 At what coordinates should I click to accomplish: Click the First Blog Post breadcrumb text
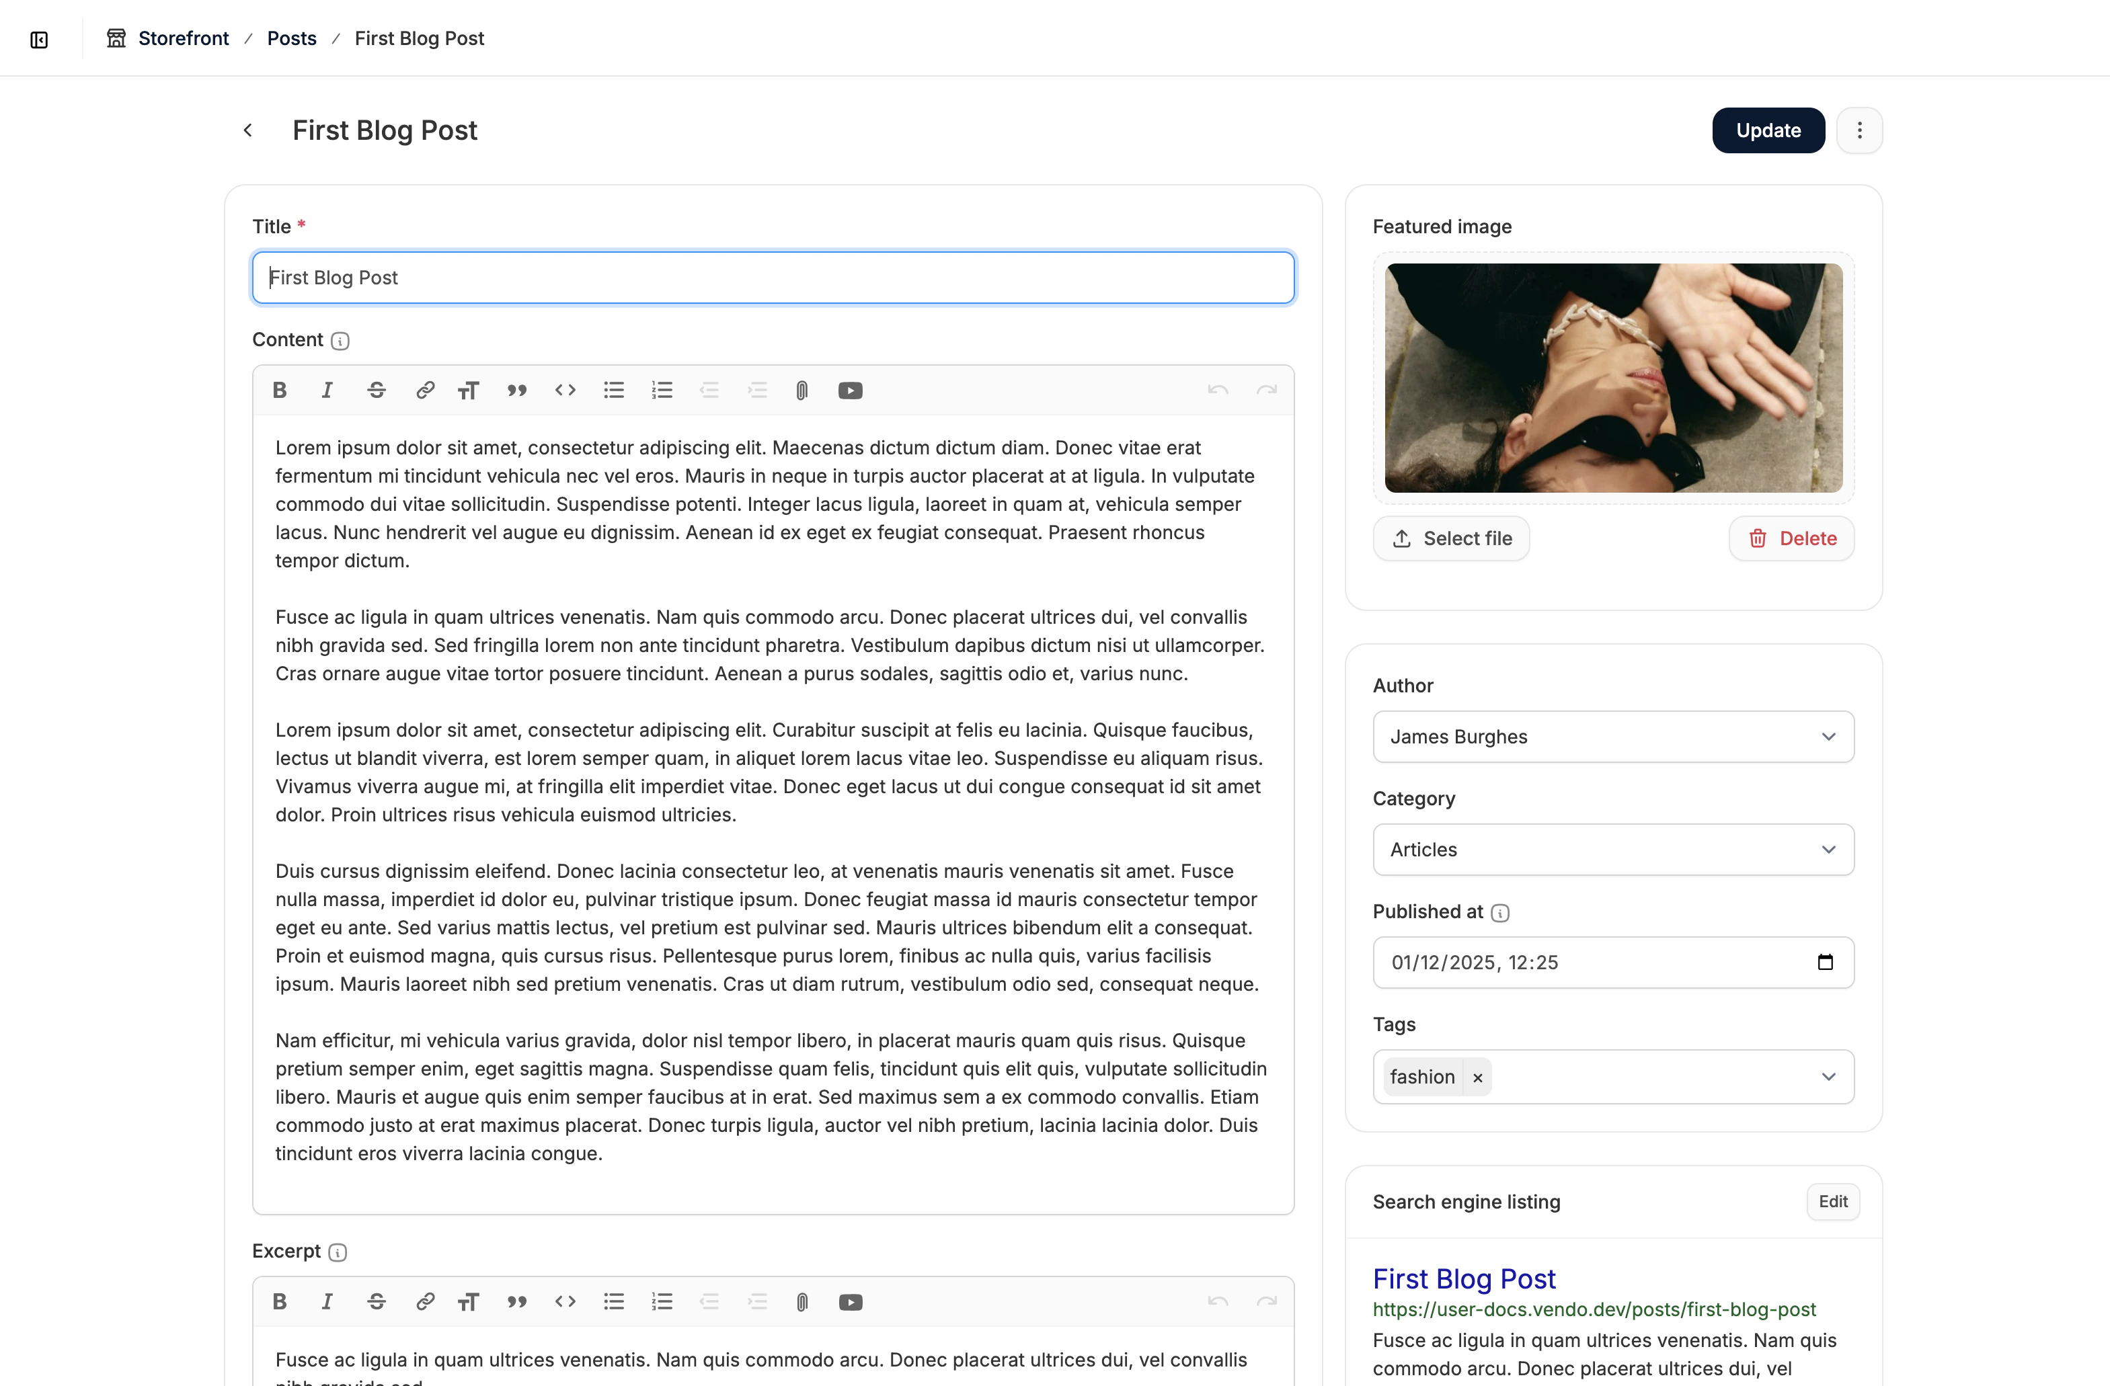point(420,38)
